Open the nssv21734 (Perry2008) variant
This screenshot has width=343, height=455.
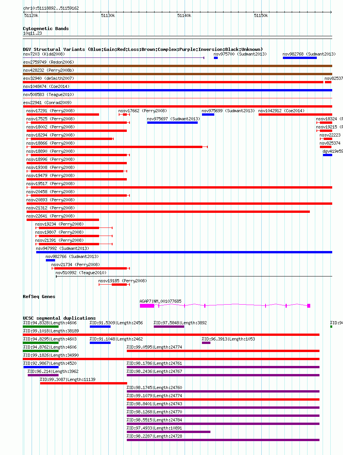pyautogui.click(x=91, y=269)
